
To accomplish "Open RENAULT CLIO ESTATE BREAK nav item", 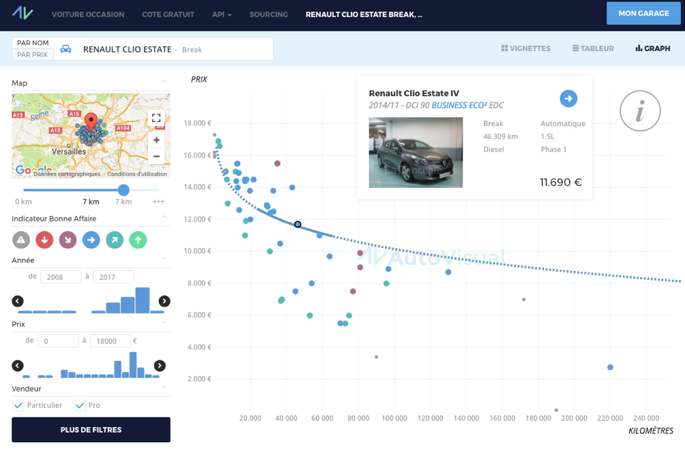I will [364, 14].
